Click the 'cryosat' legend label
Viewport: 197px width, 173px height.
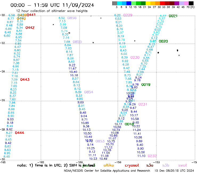(132, 166)
